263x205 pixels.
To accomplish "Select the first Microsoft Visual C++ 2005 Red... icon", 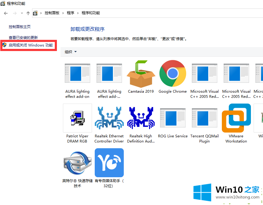I will click(x=205, y=73).
